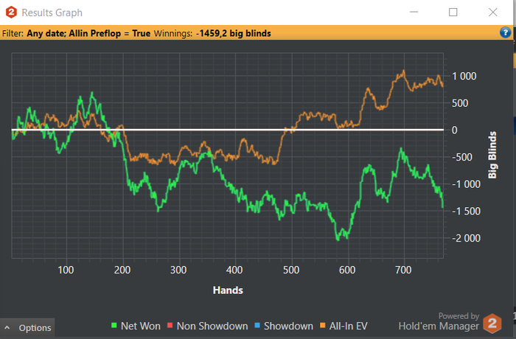This screenshot has height=339, width=516.
Task: Click the filter text 'Any date; Allin Preflop = True'
Action: (x=88, y=33)
